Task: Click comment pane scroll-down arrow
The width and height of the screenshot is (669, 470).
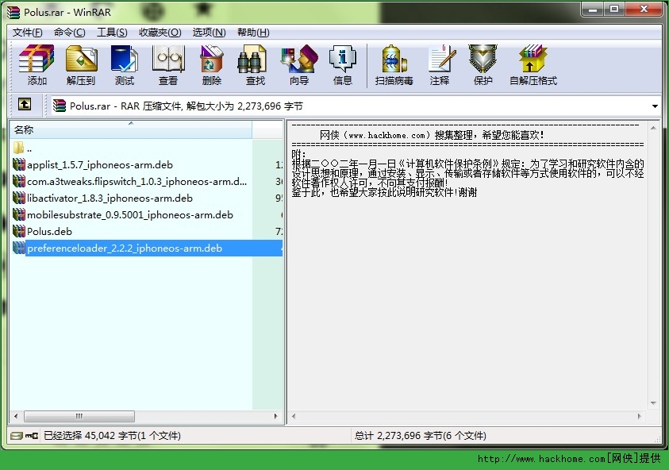Action: pos(653,403)
